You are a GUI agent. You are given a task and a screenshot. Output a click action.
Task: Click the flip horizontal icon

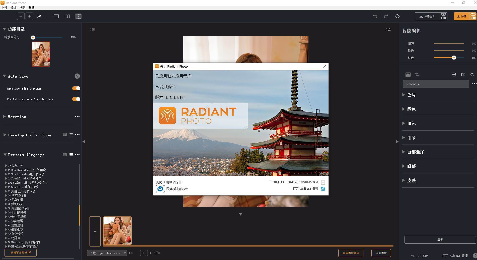click(463, 75)
